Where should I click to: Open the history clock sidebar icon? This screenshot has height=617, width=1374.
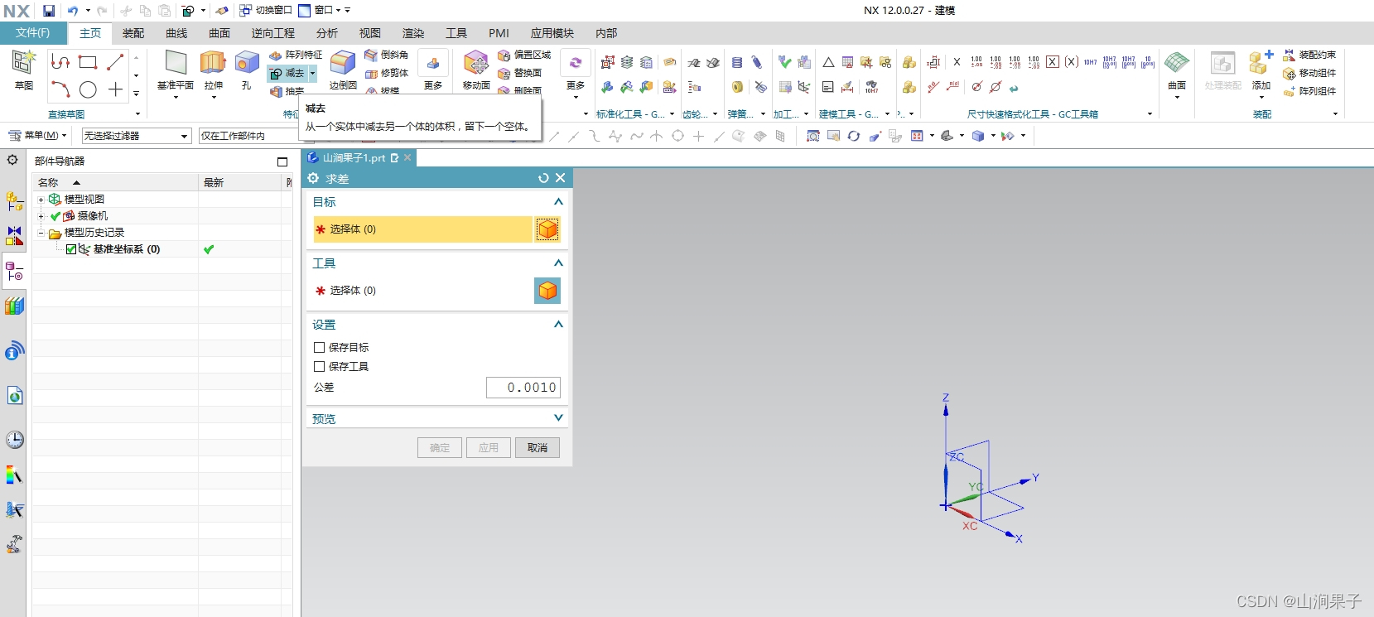pyautogui.click(x=14, y=440)
